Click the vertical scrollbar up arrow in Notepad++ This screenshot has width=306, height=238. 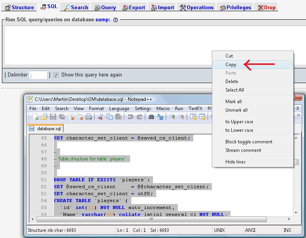296,138
